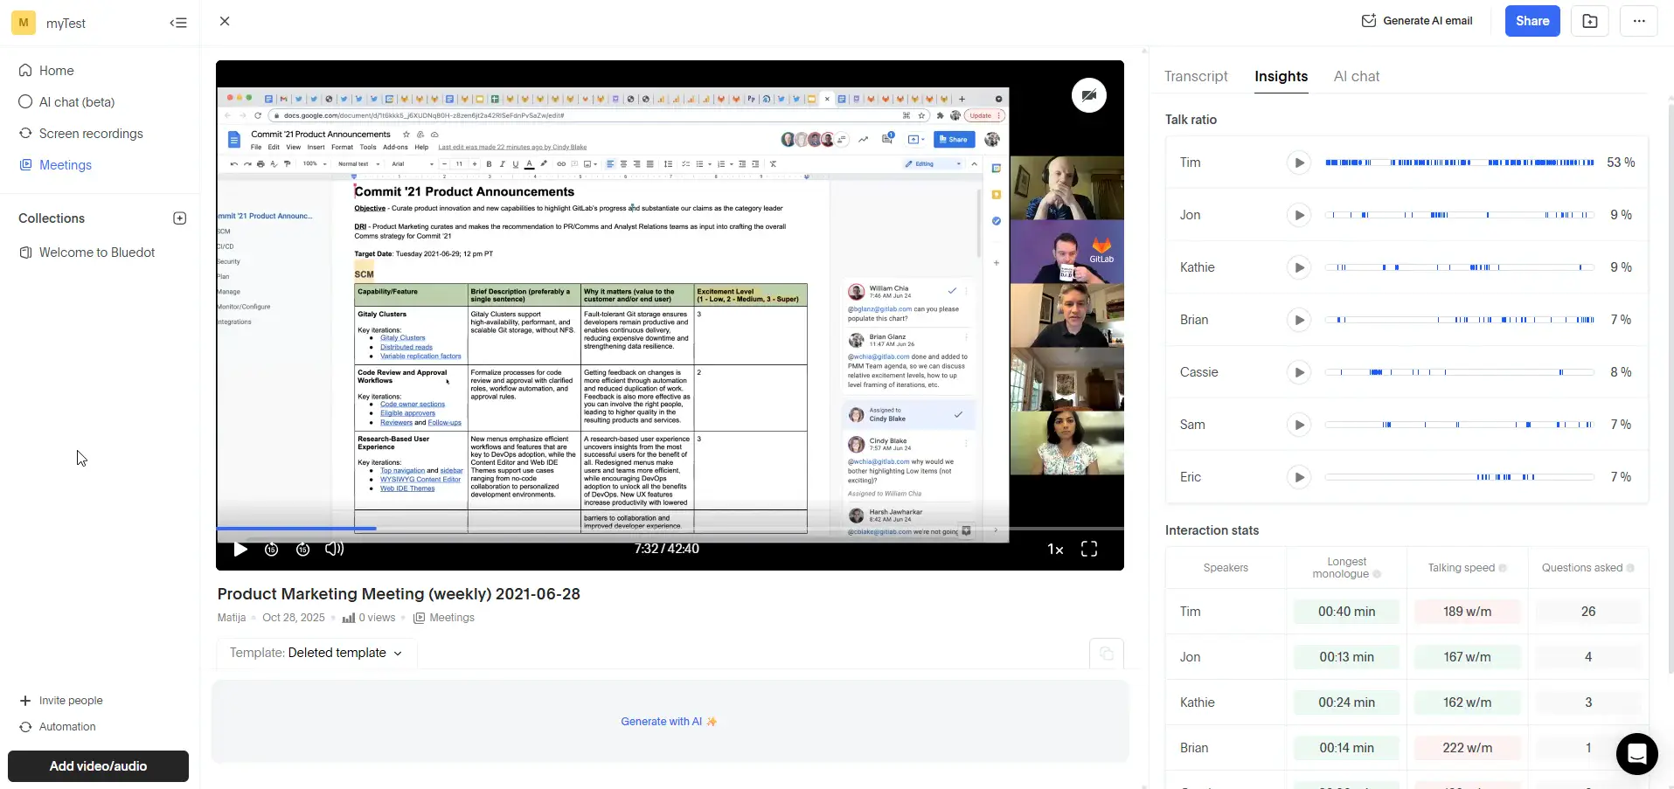Open the Home page

pyautogui.click(x=56, y=71)
